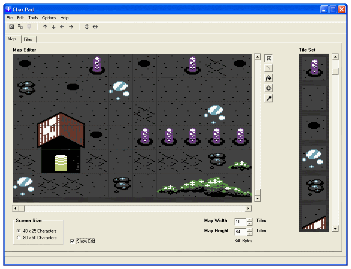Switch to the Map tab
This screenshot has height=269, width=351.
click(x=12, y=39)
